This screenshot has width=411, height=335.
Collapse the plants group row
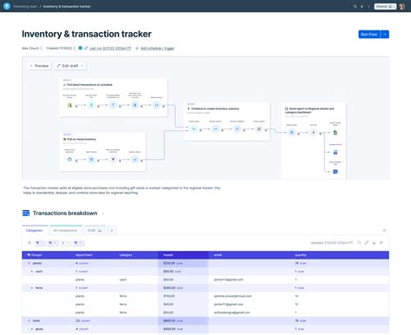29,263
